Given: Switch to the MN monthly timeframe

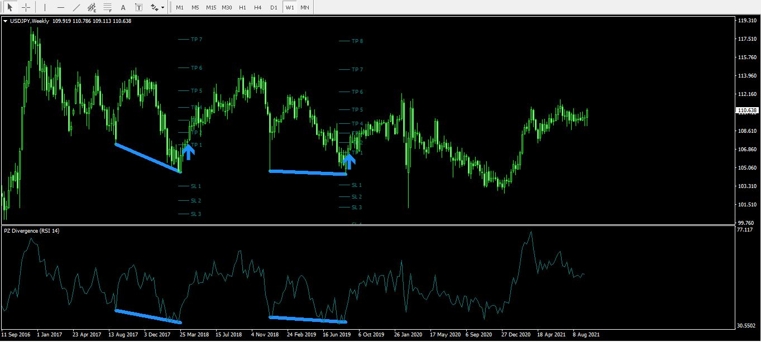Looking at the screenshot, I should tap(304, 8).
